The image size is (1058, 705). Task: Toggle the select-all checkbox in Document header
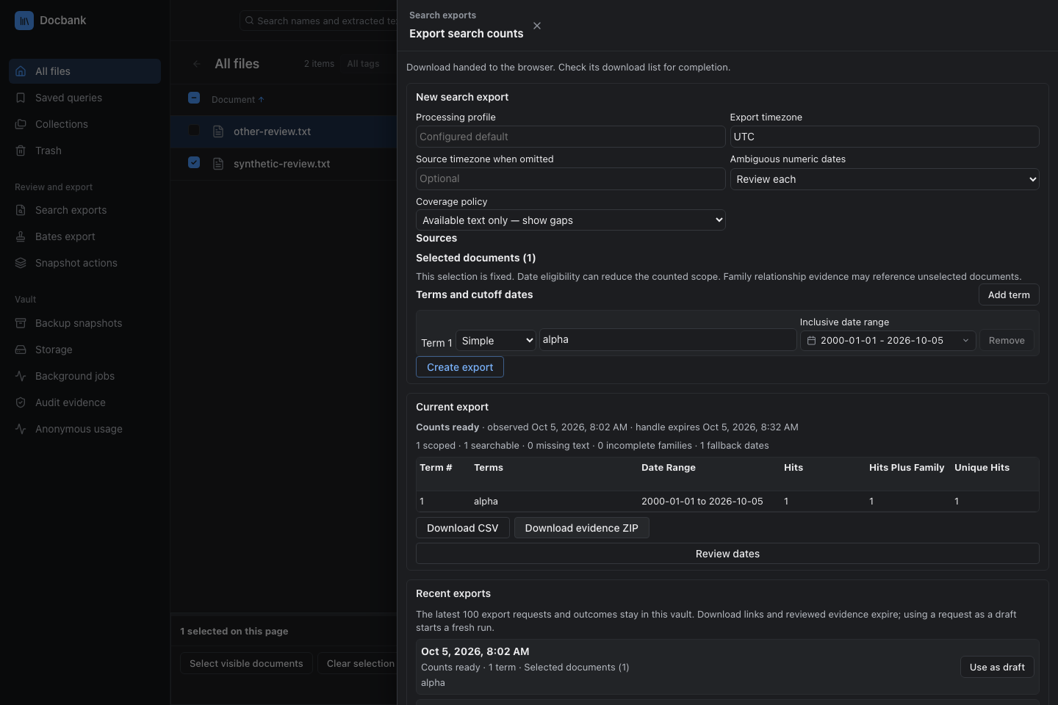coord(194,98)
